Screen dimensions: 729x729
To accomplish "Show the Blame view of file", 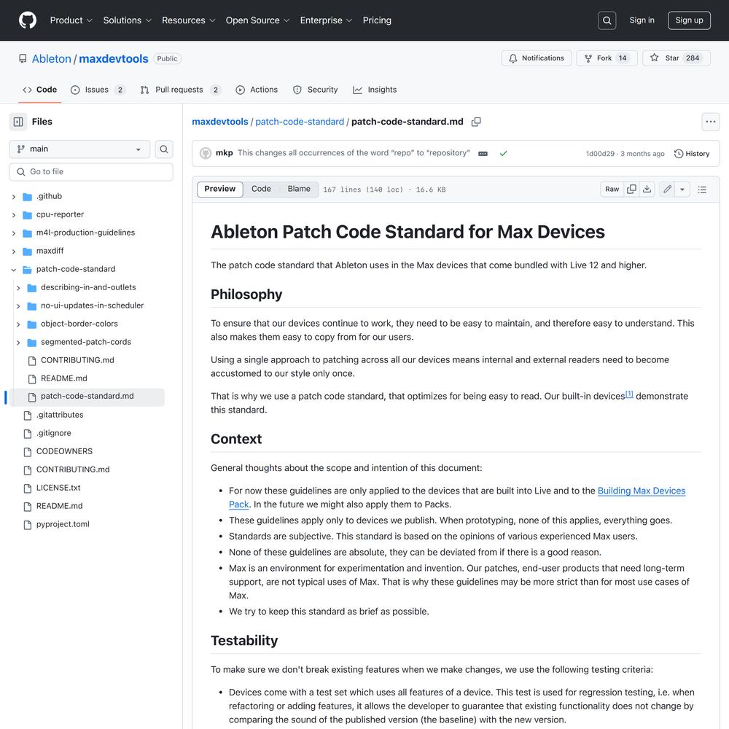I will [x=299, y=189].
